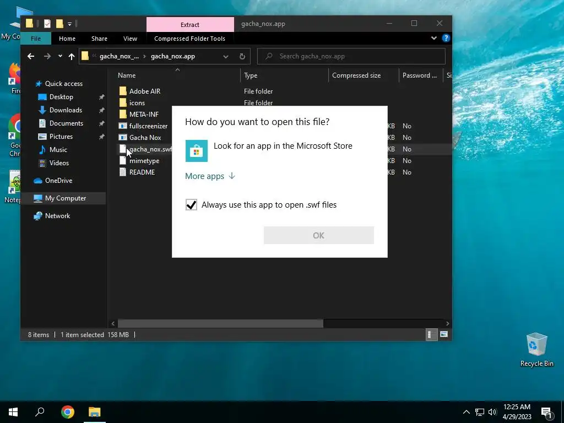The width and height of the screenshot is (564, 423).
Task: Click the Properties quick access toolbar icon
Action: pos(47,24)
